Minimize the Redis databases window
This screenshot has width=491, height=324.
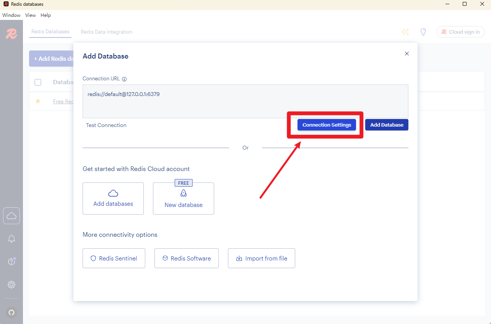click(447, 4)
